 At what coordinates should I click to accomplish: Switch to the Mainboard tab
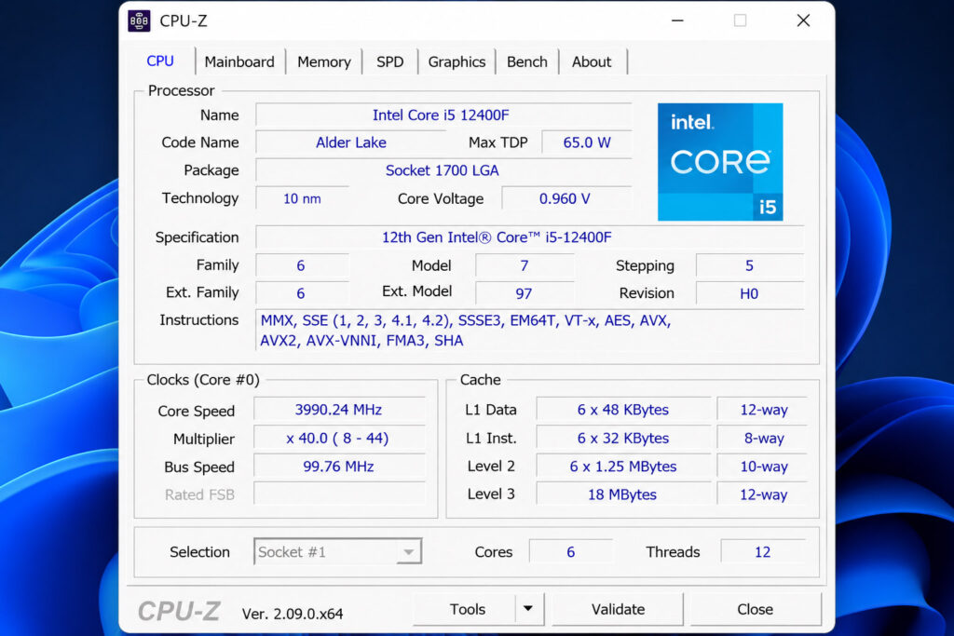pyautogui.click(x=239, y=62)
